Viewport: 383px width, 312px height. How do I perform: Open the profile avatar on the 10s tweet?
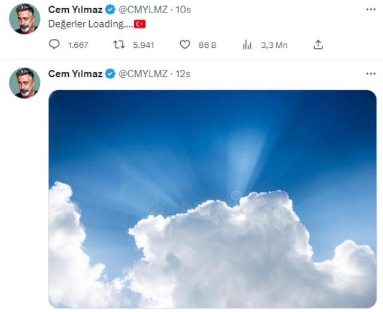[x=25, y=19]
